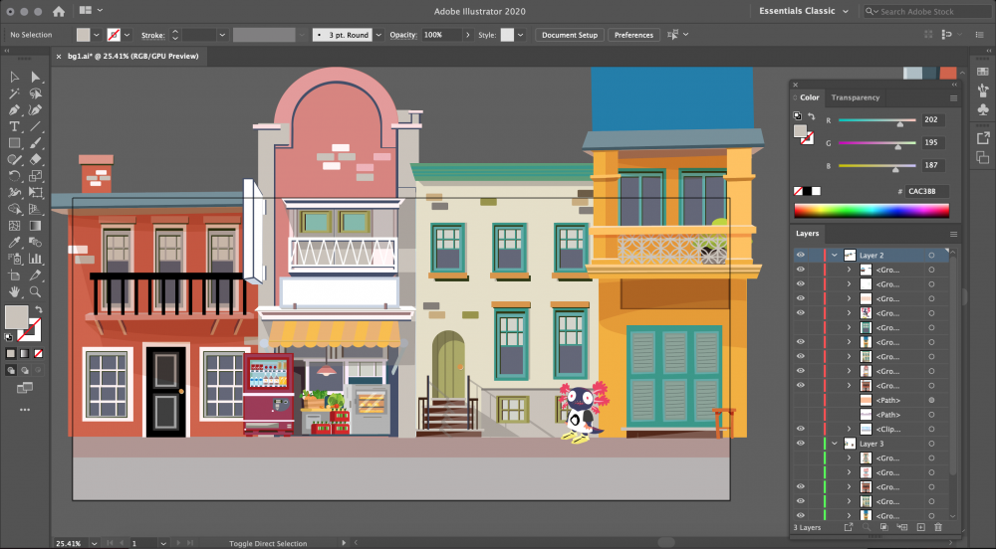Hide Layer 3 with its eye icon

pos(801,444)
